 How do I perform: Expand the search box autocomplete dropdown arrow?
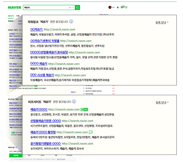pos(73,8)
